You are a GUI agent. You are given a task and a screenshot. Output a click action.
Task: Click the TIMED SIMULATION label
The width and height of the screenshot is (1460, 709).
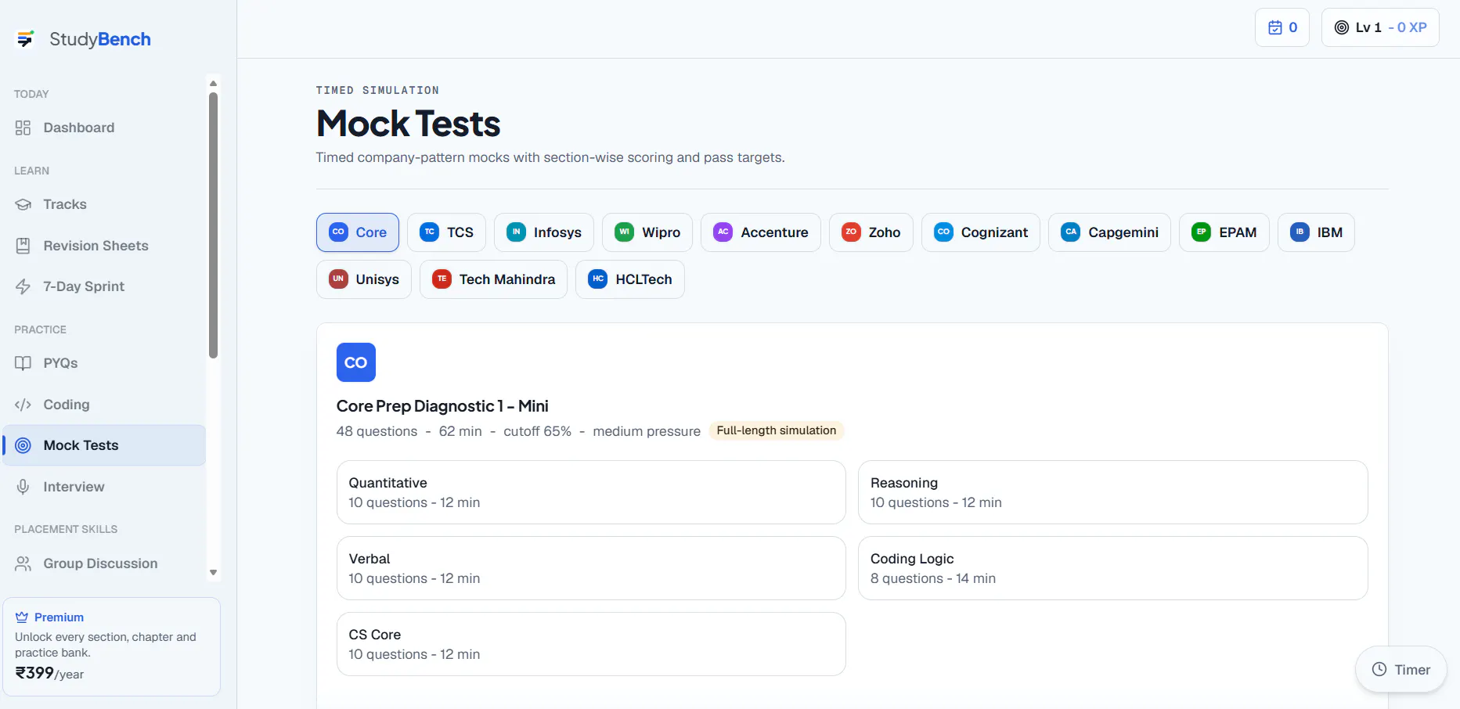click(377, 90)
